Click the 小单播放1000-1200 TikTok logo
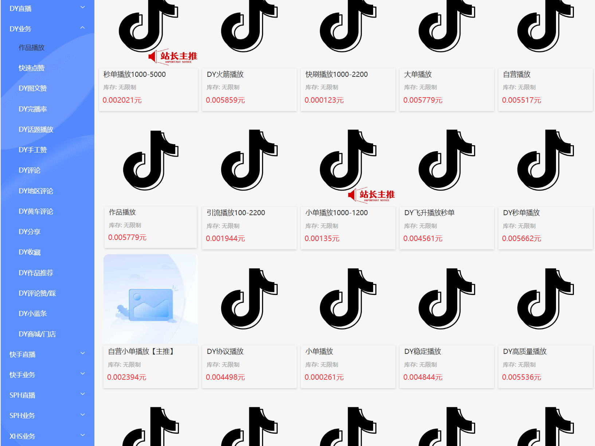595x446 pixels. [x=348, y=160]
